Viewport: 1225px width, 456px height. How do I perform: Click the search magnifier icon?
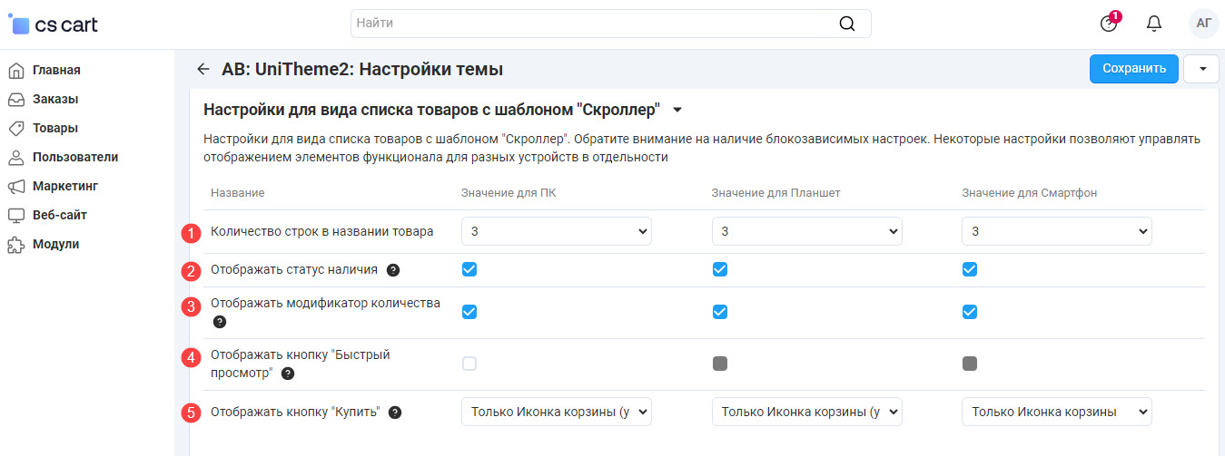click(x=846, y=24)
